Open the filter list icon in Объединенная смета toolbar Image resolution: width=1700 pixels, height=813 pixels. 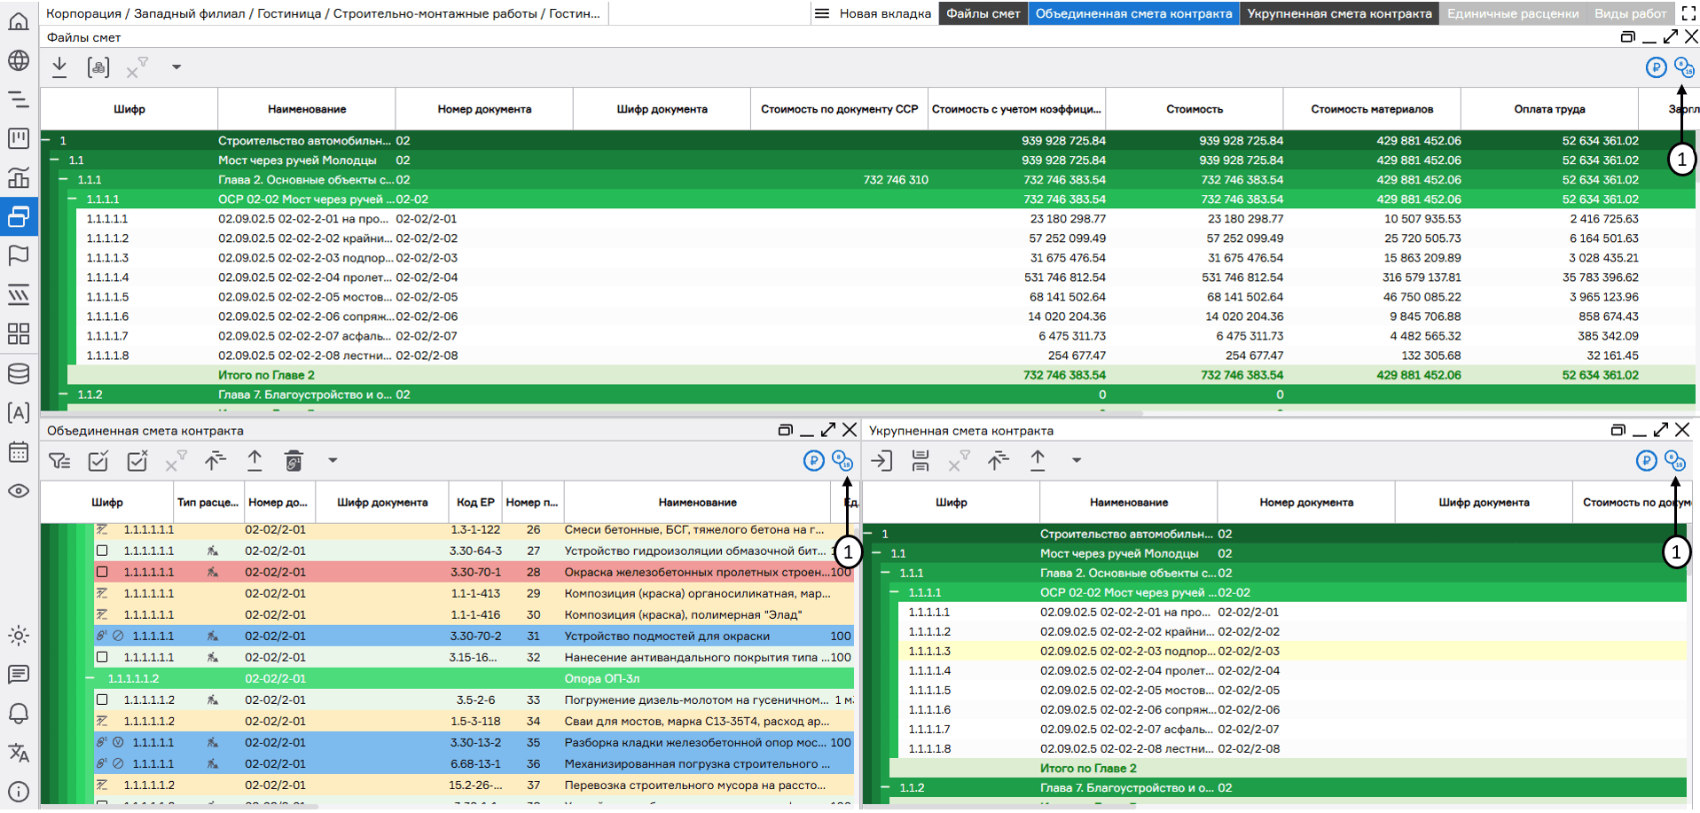coord(59,460)
